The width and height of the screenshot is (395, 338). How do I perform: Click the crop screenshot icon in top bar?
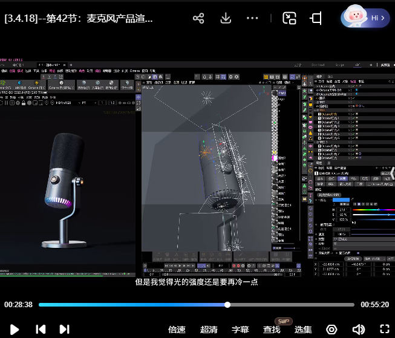coord(316,18)
